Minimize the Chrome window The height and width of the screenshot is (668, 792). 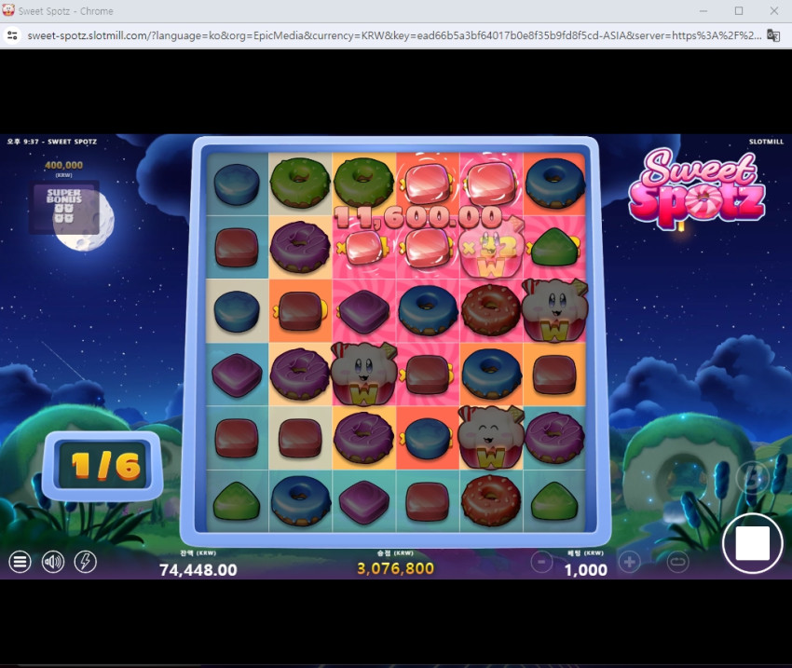tap(703, 10)
